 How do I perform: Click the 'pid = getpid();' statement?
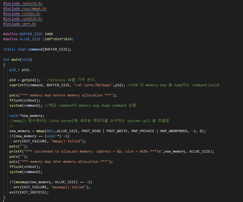[x=25, y=80]
